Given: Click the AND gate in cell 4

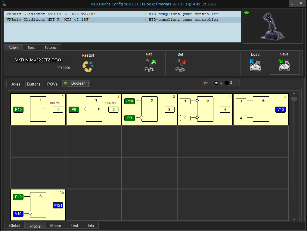Looking at the screenshot, I should [205, 109].
